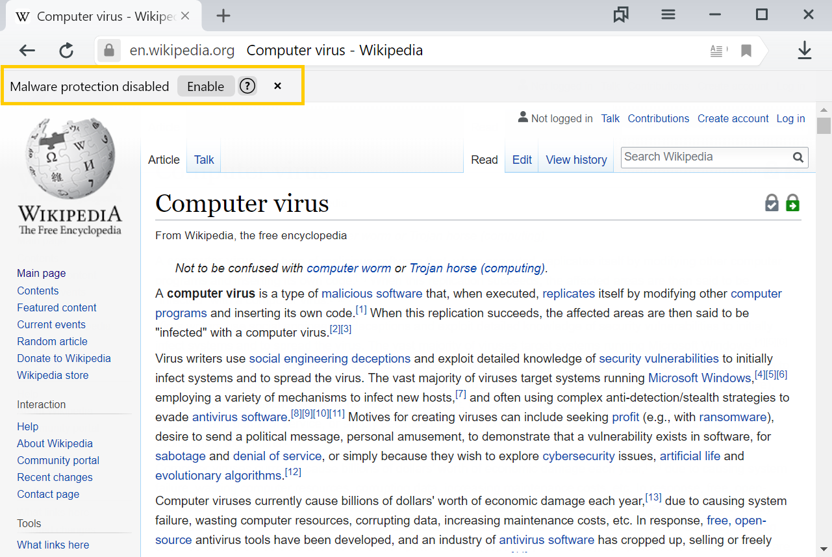Click the search magnifier icon in Wikipedia

coord(798,157)
